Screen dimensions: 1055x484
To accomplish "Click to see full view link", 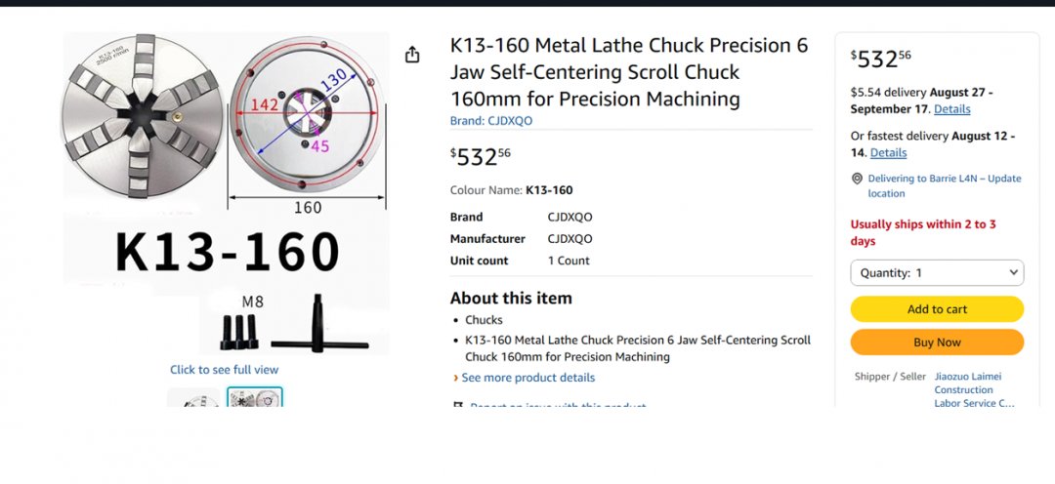I will [224, 370].
